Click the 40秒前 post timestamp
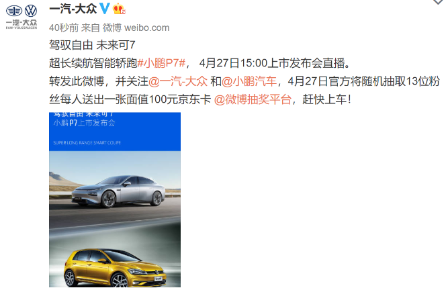Image resolution: width=444 pixels, height=288 pixels. (64, 28)
